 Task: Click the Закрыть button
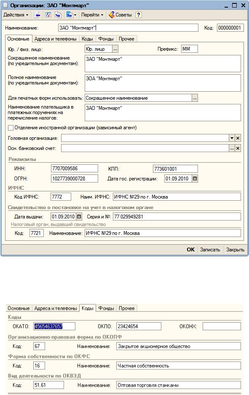[235, 250]
